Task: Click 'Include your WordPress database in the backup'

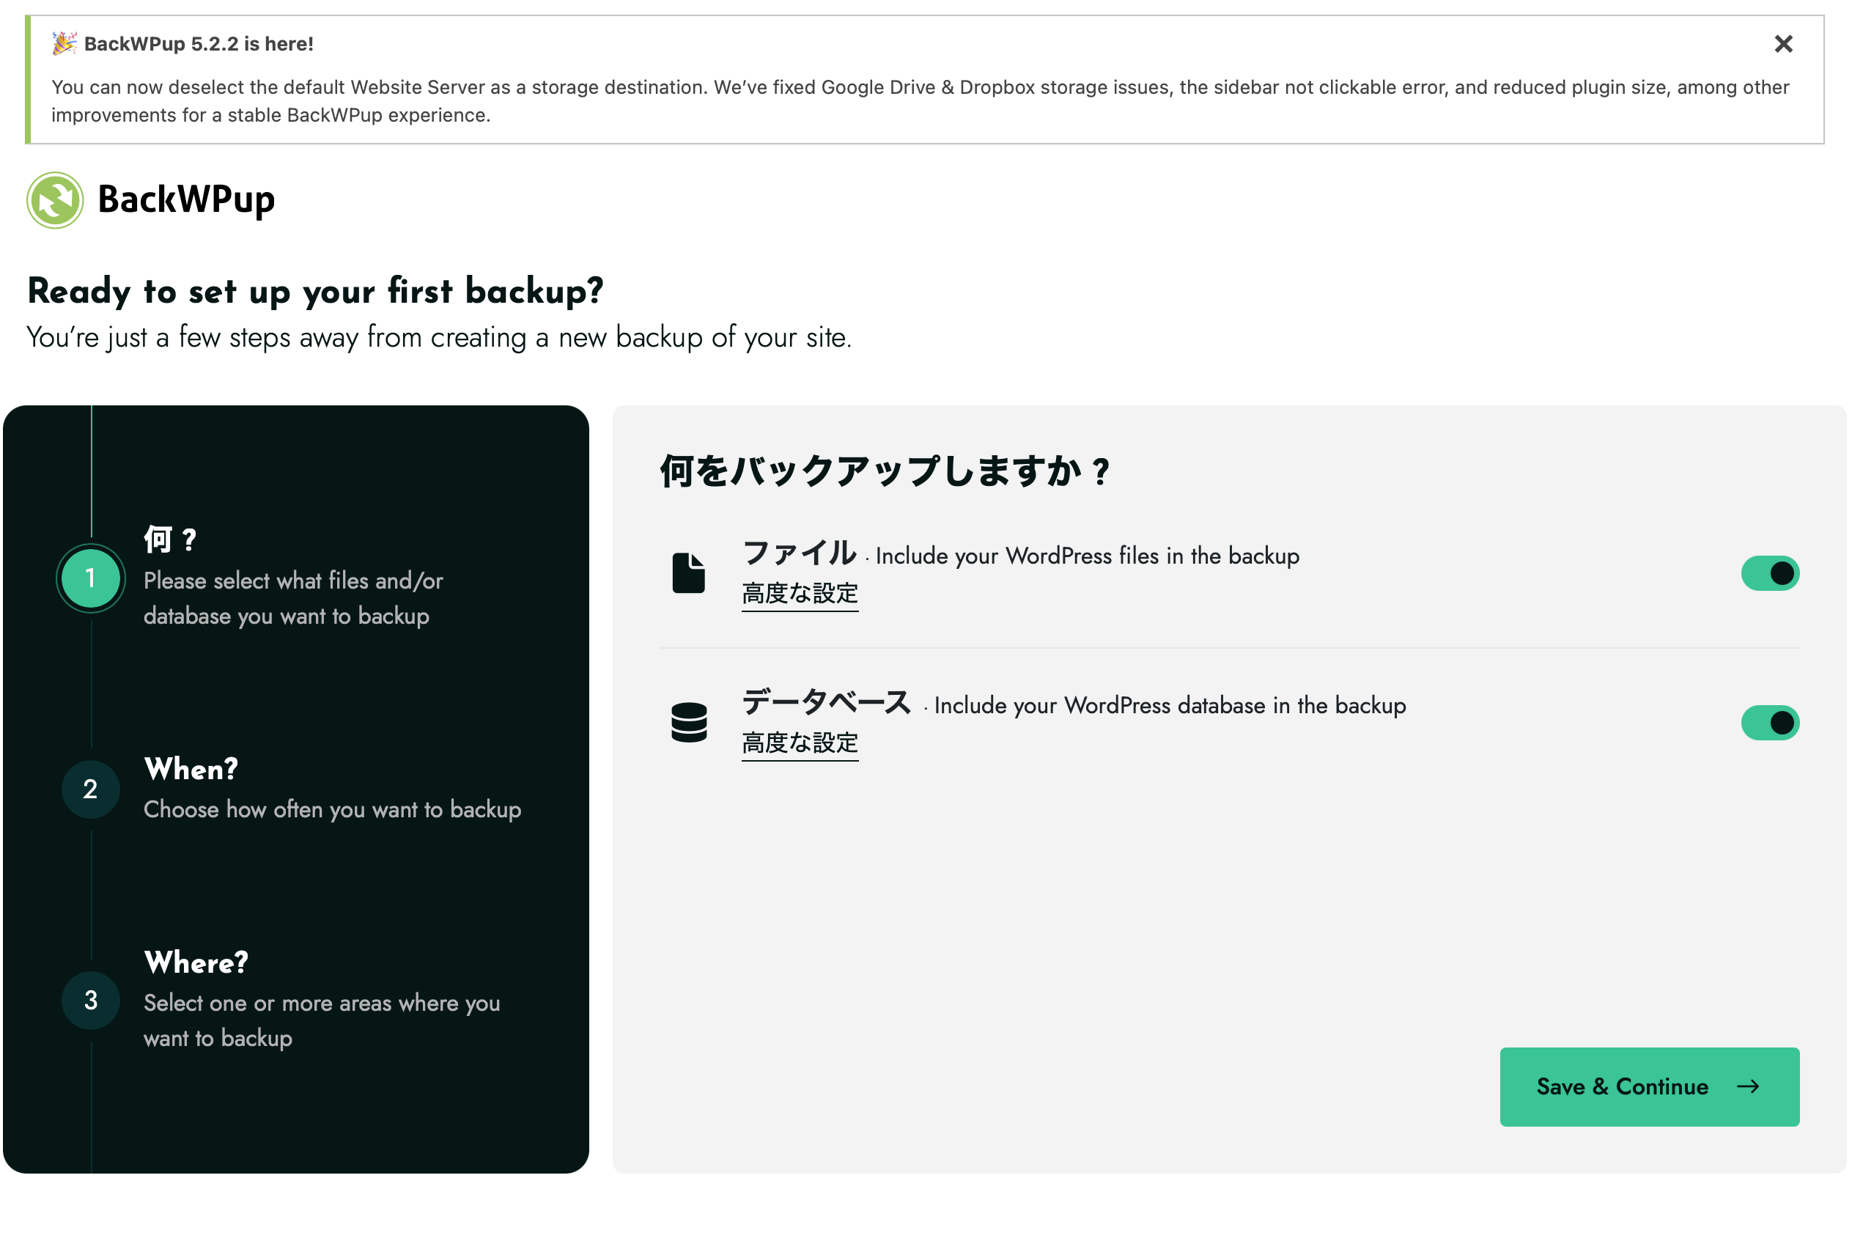Action: click(1170, 706)
